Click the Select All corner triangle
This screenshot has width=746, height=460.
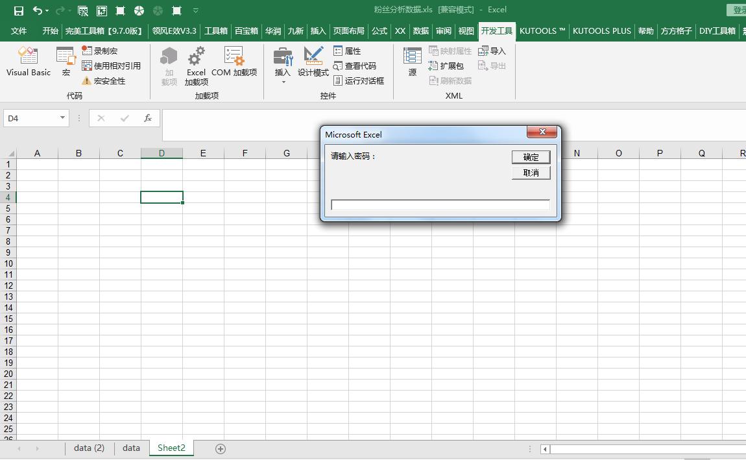pos(8,153)
